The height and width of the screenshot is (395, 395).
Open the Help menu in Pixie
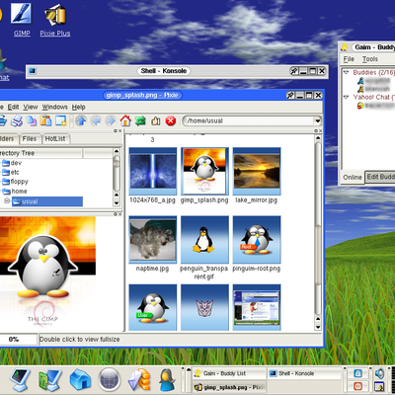coord(79,107)
